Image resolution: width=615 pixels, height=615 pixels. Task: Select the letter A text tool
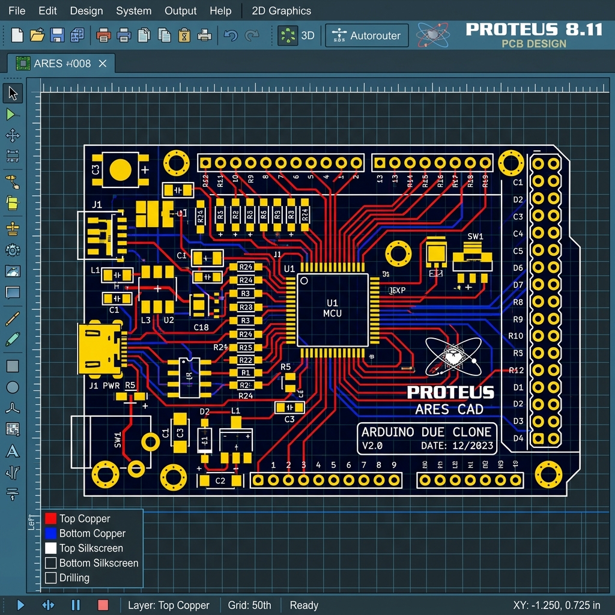pyautogui.click(x=13, y=452)
